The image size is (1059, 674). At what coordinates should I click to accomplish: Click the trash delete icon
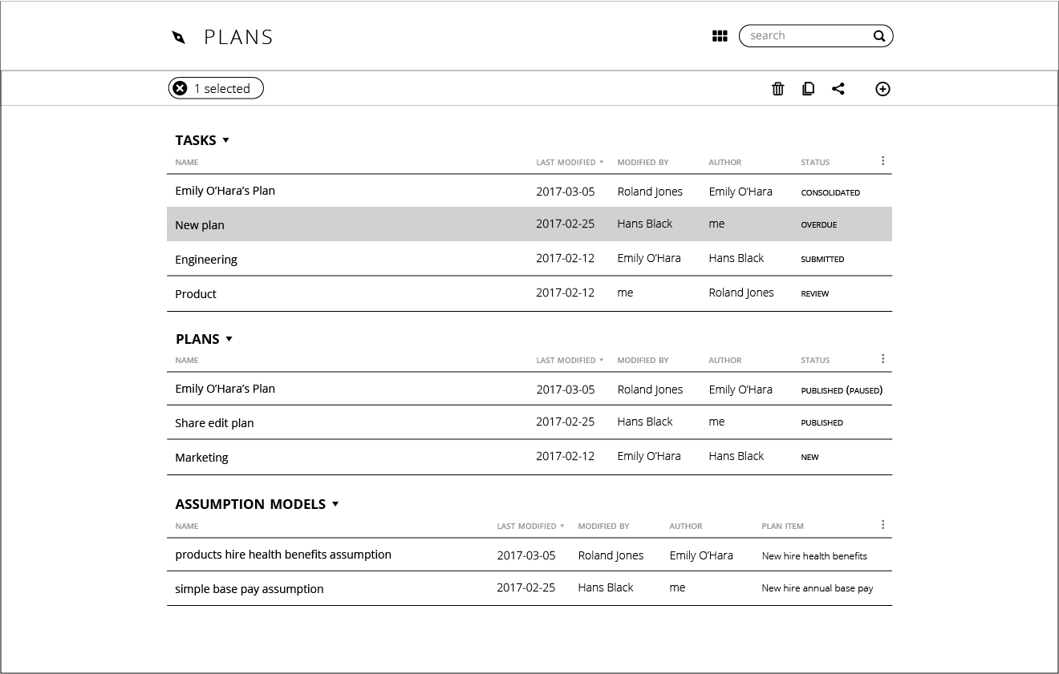[777, 89]
